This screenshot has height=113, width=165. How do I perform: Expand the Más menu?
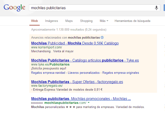pyautogui.click(x=104, y=21)
